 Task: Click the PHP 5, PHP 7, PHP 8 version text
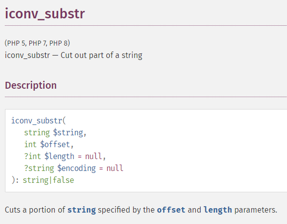(37, 43)
